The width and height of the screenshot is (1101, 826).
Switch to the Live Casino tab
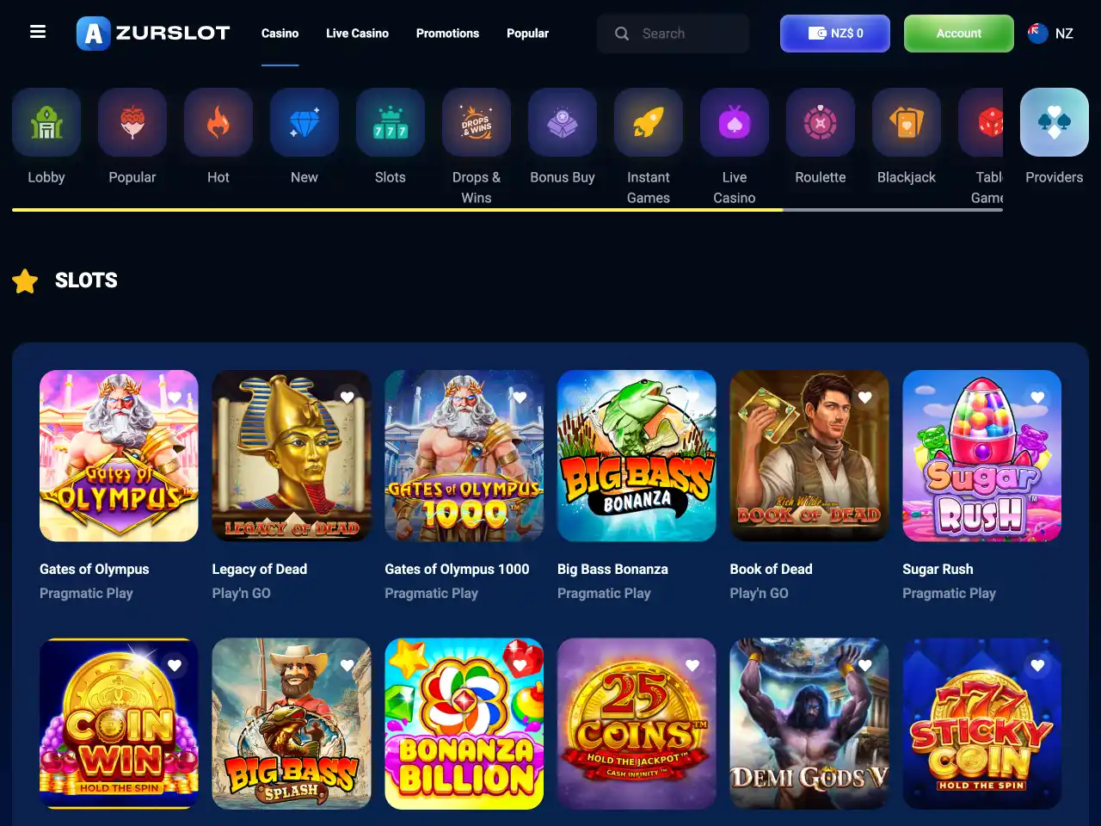[357, 34]
